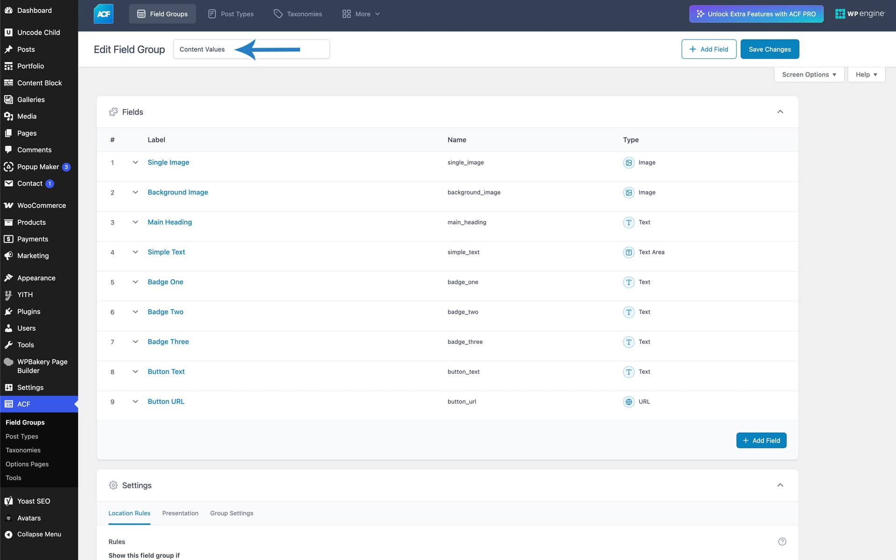Open the Content Block icon

point(8,83)
